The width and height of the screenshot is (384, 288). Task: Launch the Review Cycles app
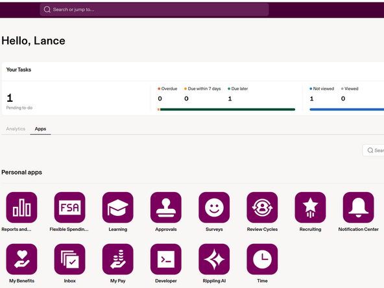pyautogui.click(x=262, y=208)
